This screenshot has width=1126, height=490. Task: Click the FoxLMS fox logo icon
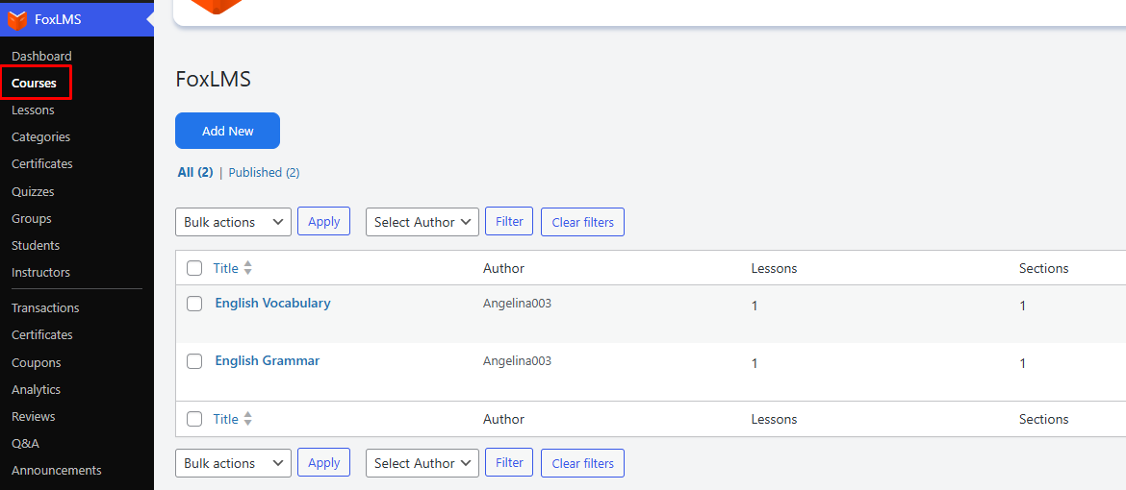(17, 19)
